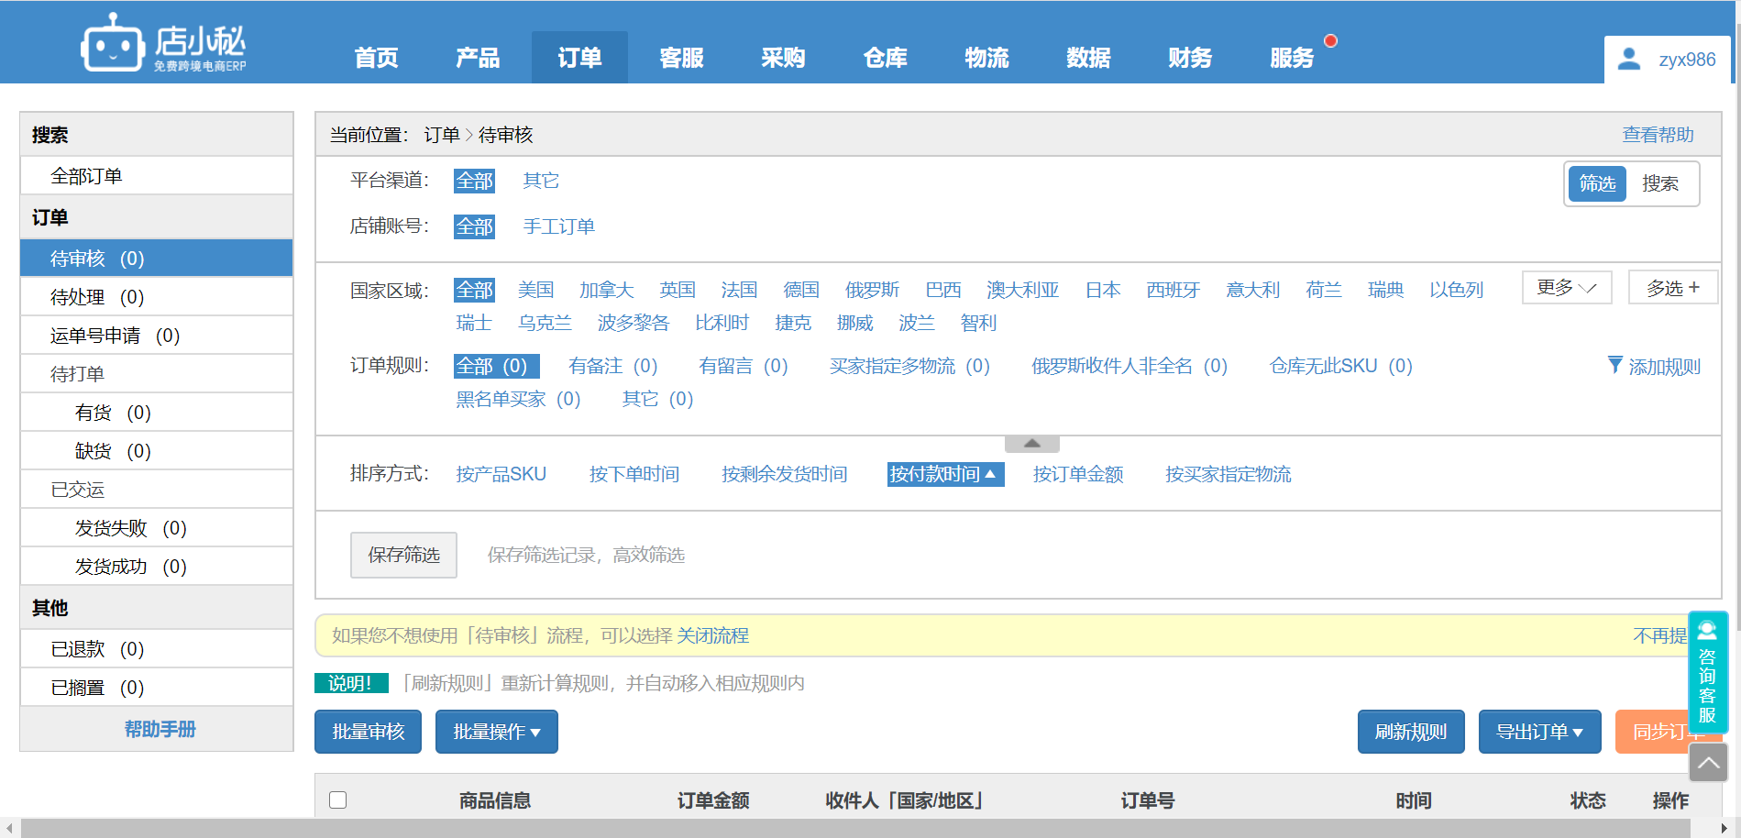The height and width of the screenshot is (838, 1741).
Task: Click the funnel icon in 添加规则
Action: click(x=1615, y=365)
